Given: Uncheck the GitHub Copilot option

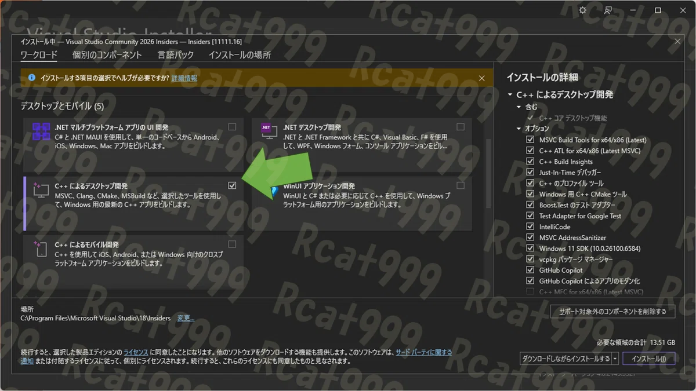Looking at the screenshot, I should click(x=530, y=270).
